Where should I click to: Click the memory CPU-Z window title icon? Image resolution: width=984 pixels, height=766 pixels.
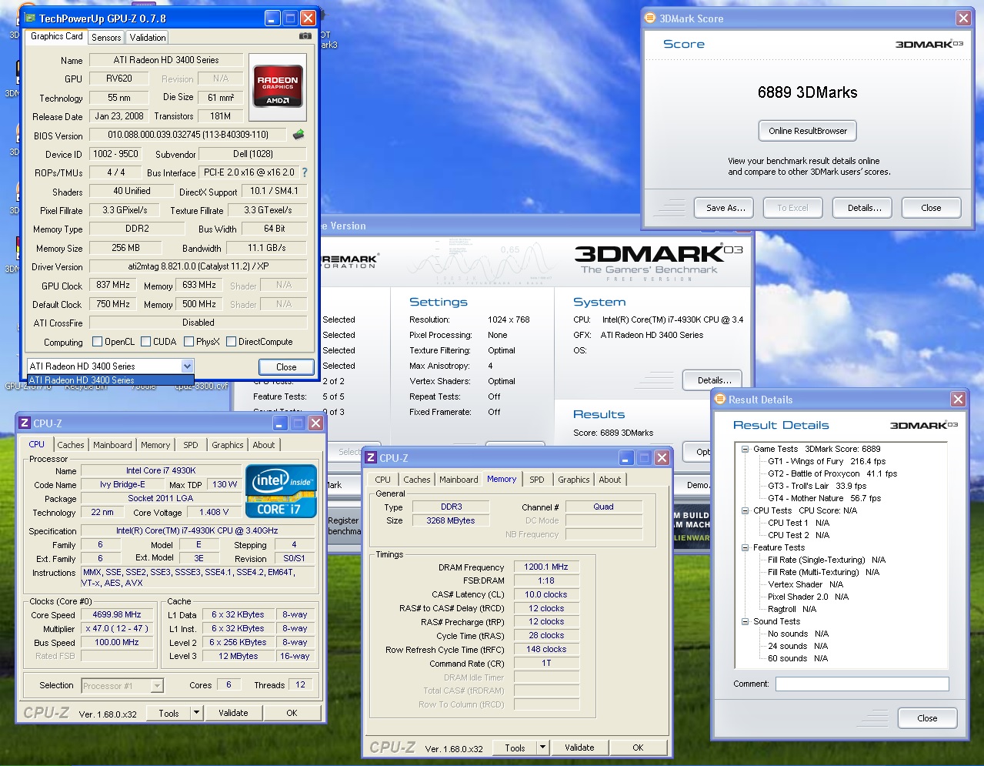[371, 457]
